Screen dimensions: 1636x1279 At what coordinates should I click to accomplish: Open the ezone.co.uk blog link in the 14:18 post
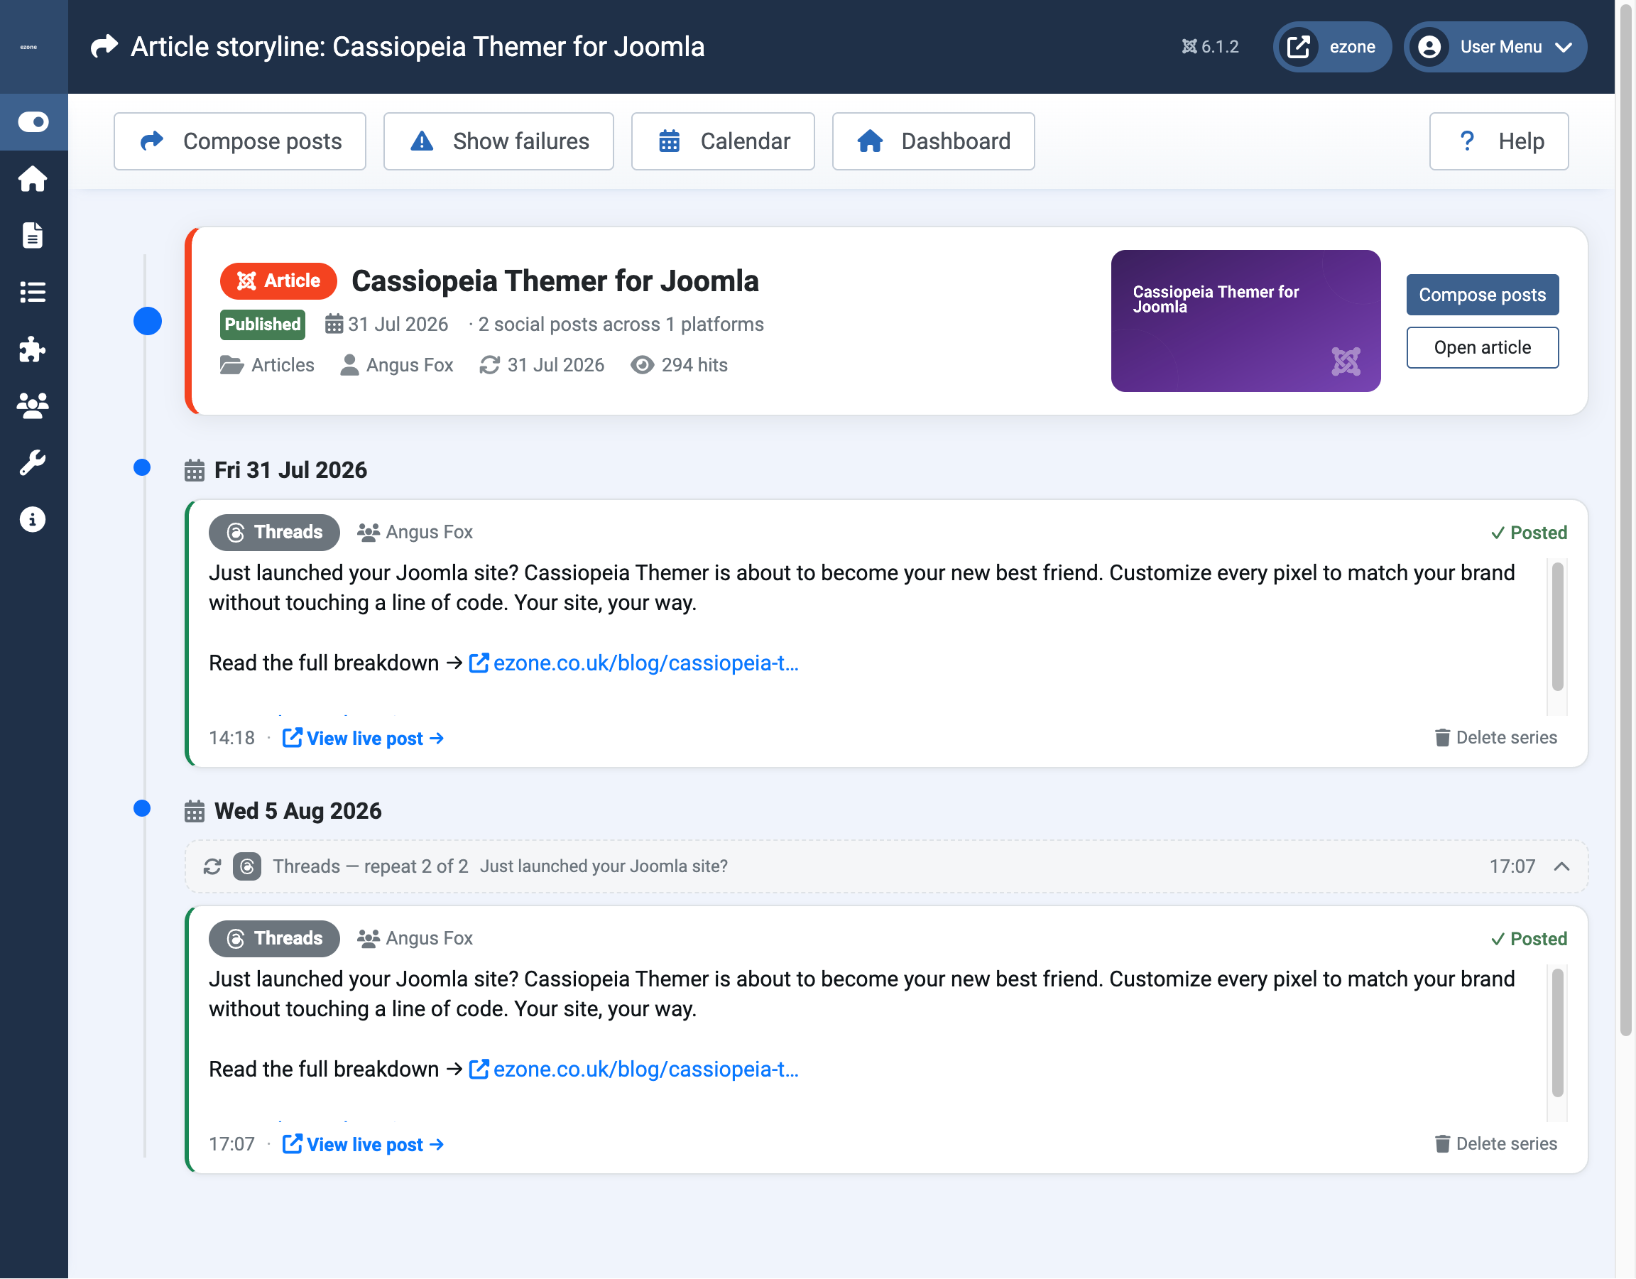633,663
